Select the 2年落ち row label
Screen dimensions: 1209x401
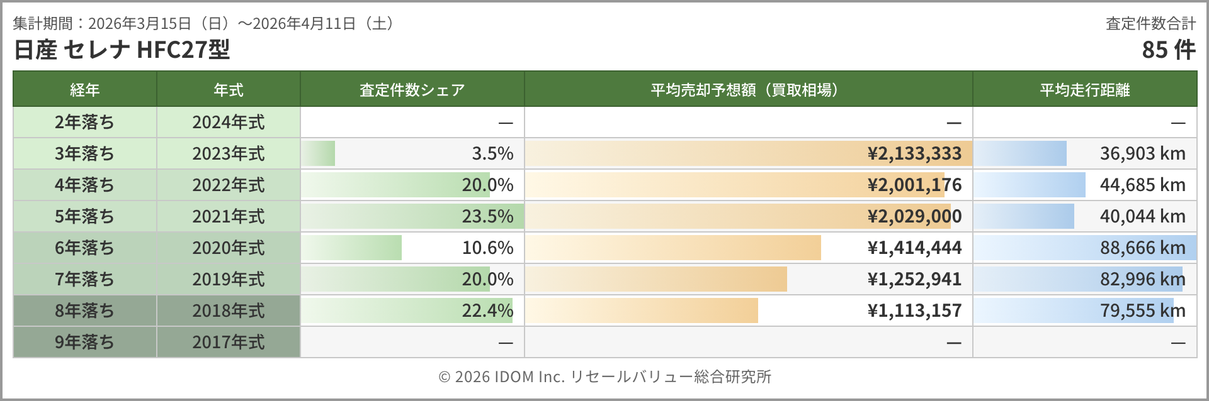(x=85, y=122)
